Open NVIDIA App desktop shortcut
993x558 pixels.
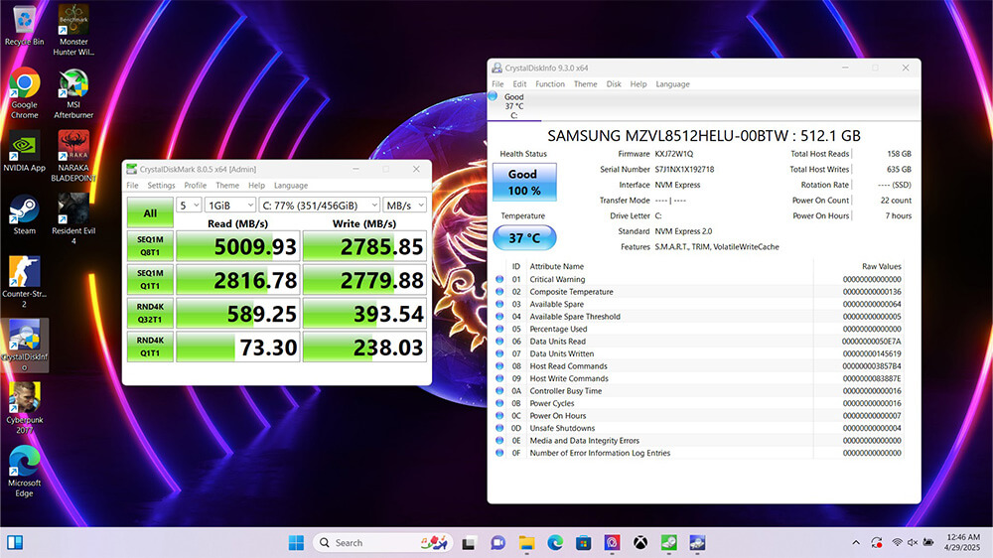pos(24,151)
